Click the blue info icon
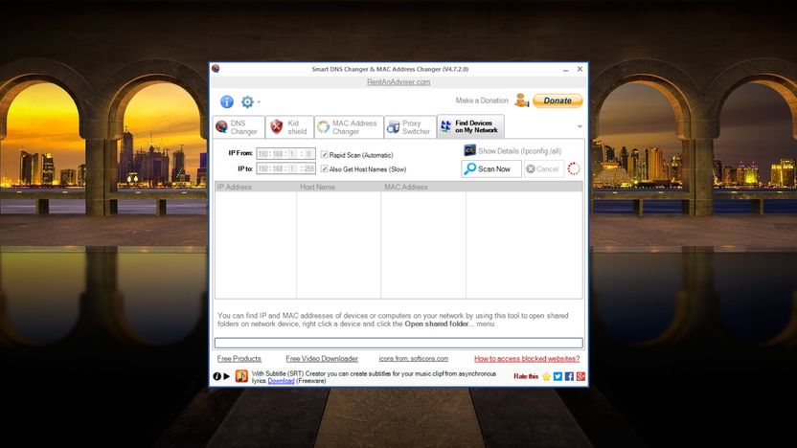Screen dimensions: 797x448 coord(227,101)
